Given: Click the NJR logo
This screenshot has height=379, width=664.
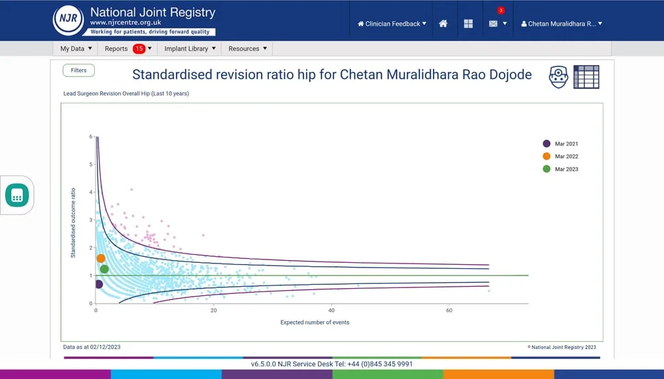Looking at the screenshot, I should [68, 19].
